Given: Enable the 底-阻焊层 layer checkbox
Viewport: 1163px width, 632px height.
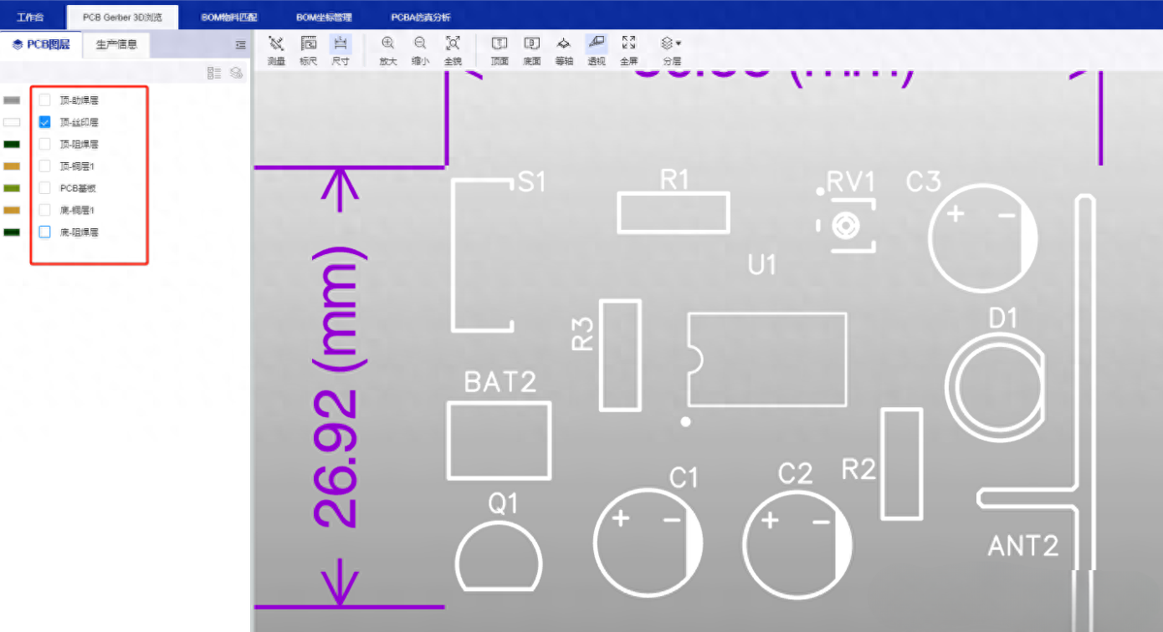Looking at the screenshot, I should (x=45, y=232).
